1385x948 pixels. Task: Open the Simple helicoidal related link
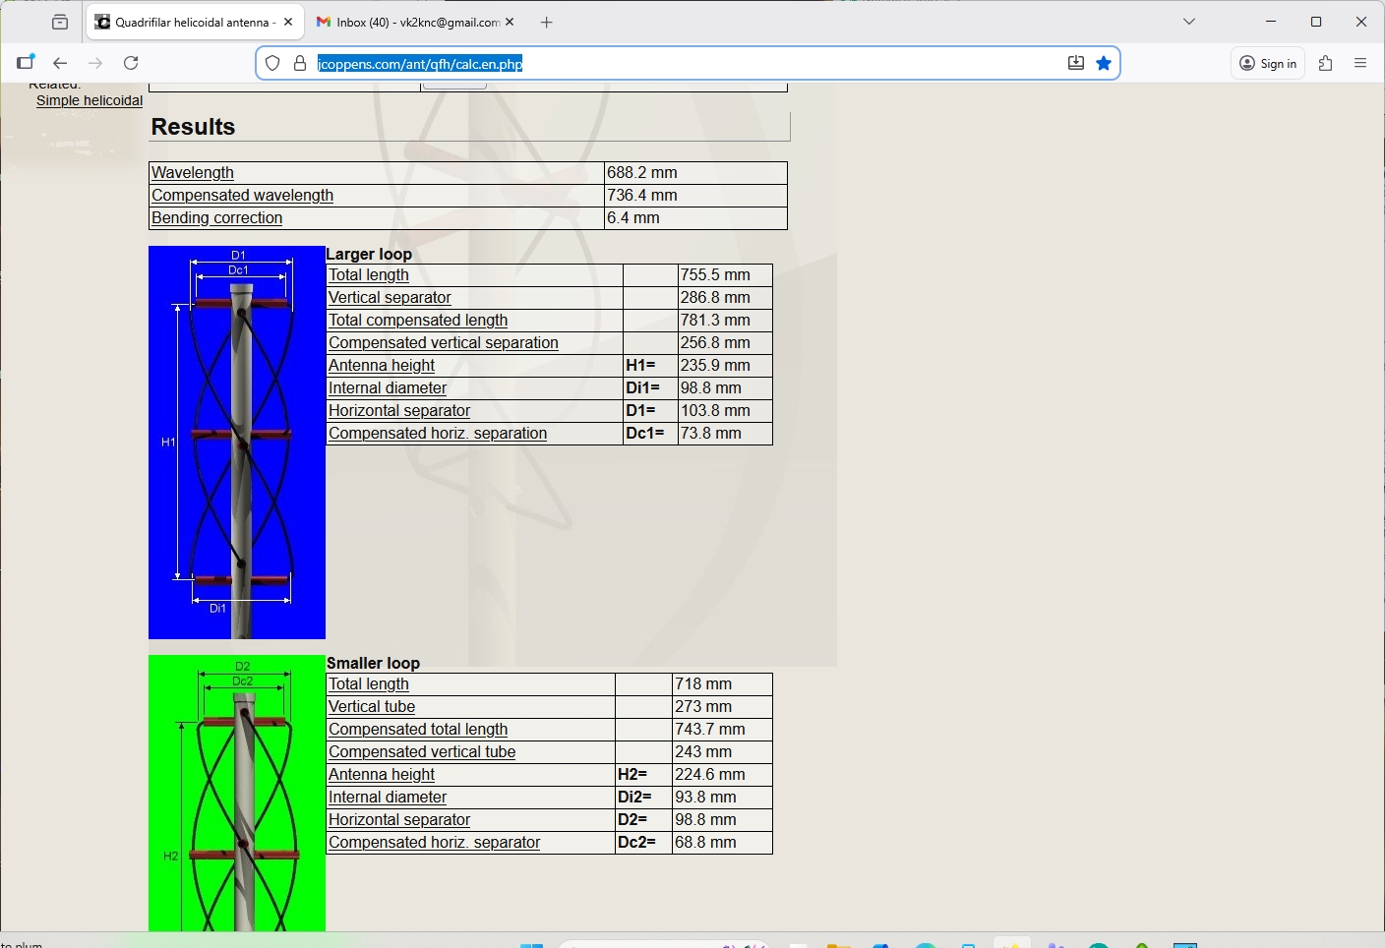click(90, 100)
